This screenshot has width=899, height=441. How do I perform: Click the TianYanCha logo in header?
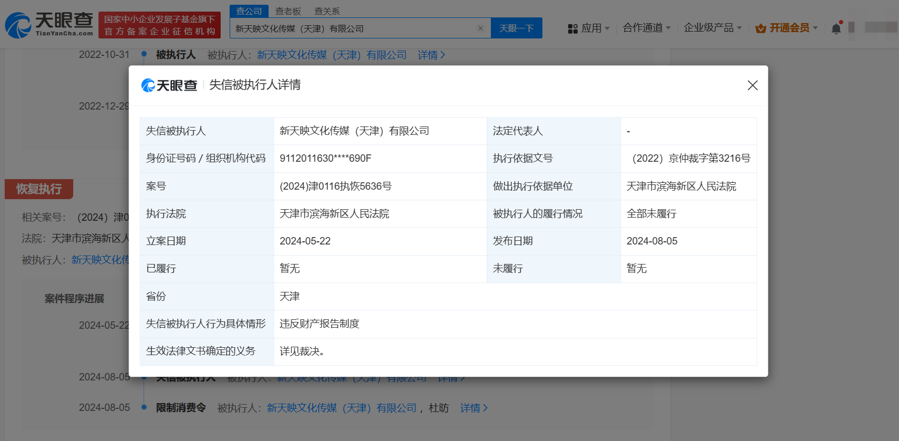tap(49, 25)
